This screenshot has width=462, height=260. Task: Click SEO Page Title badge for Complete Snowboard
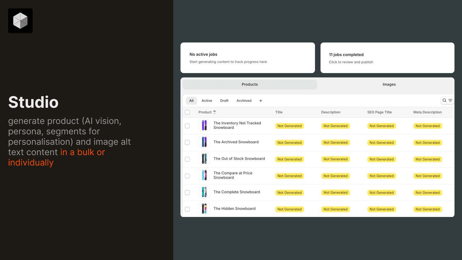tap(382, 193)
